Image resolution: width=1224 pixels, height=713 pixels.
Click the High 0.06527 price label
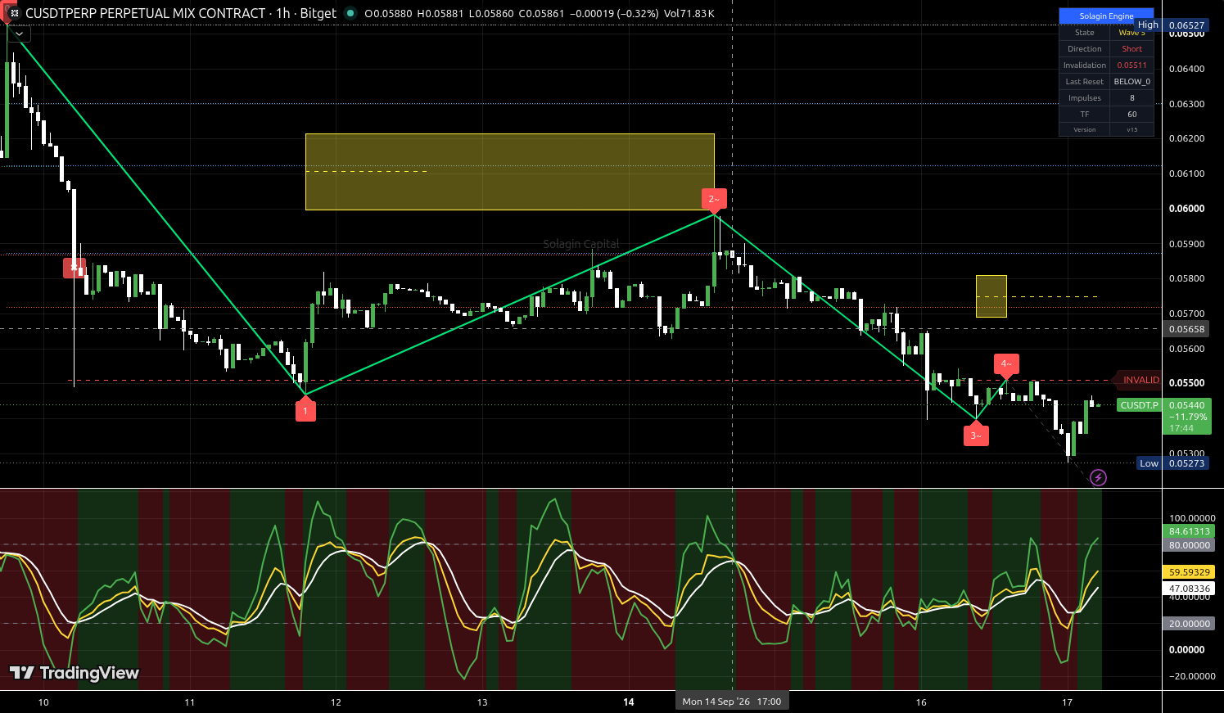[1171, 25]
